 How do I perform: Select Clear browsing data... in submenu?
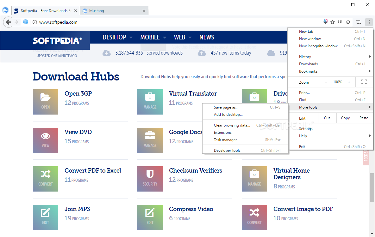[x=245, y=125]
